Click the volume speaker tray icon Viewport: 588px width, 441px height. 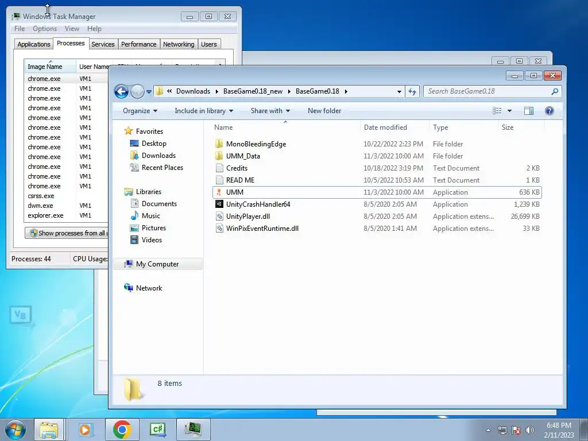pyautogui.click(x=529, y=430)
